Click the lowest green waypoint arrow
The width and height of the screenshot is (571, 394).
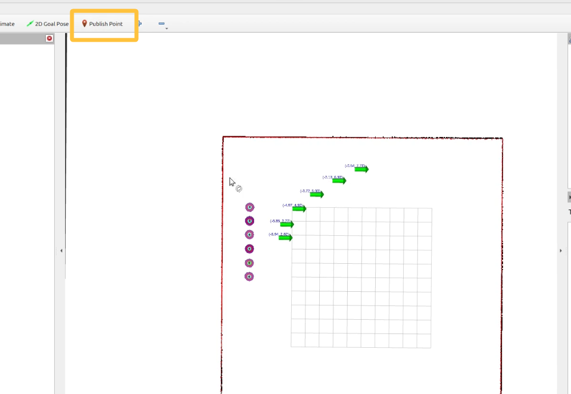[285, 238]
